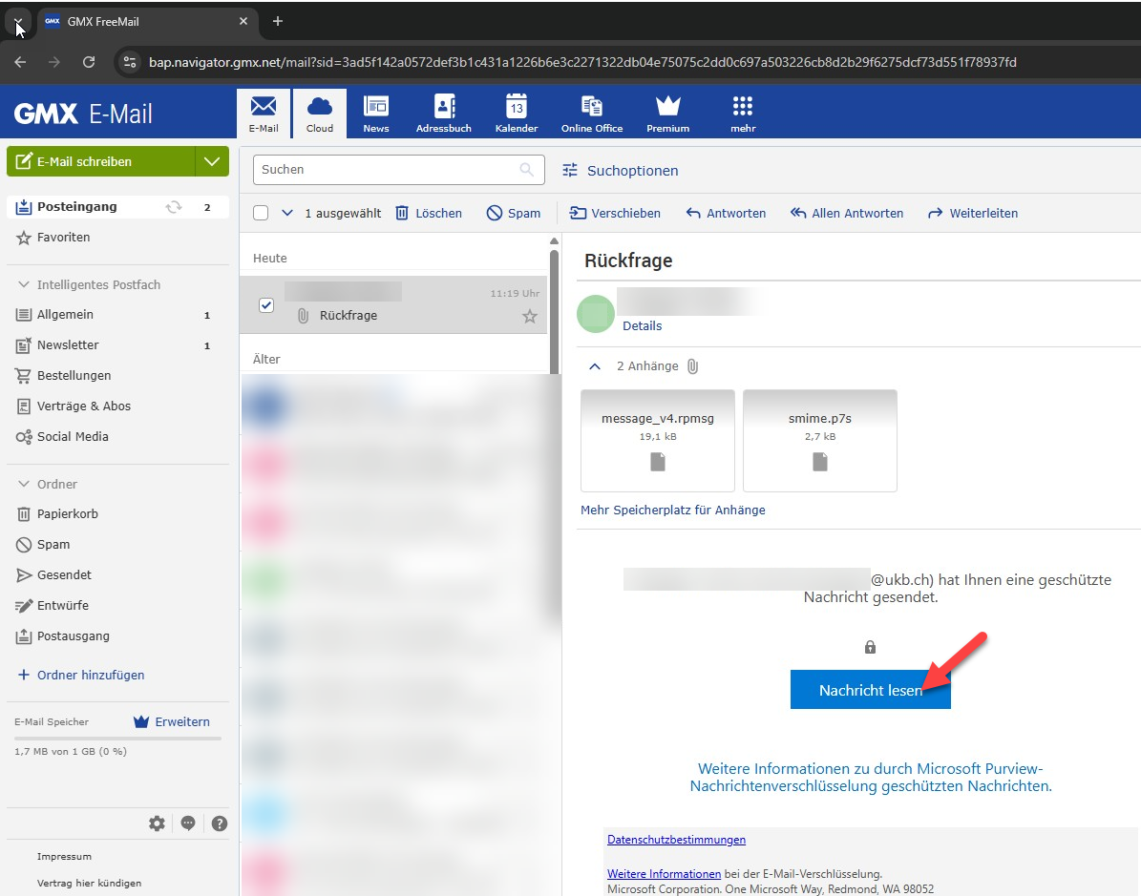The image size is (1141, 896).
Task: Expand the E-Mail schreiben dropdown arrow
Action: tap(212, 161)
